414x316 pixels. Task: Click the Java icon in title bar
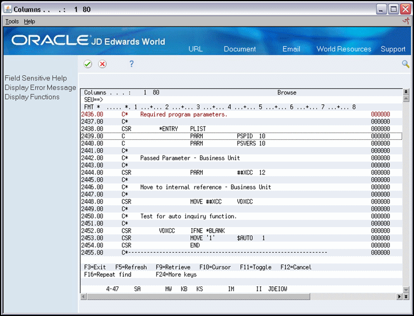click(8, 10)
